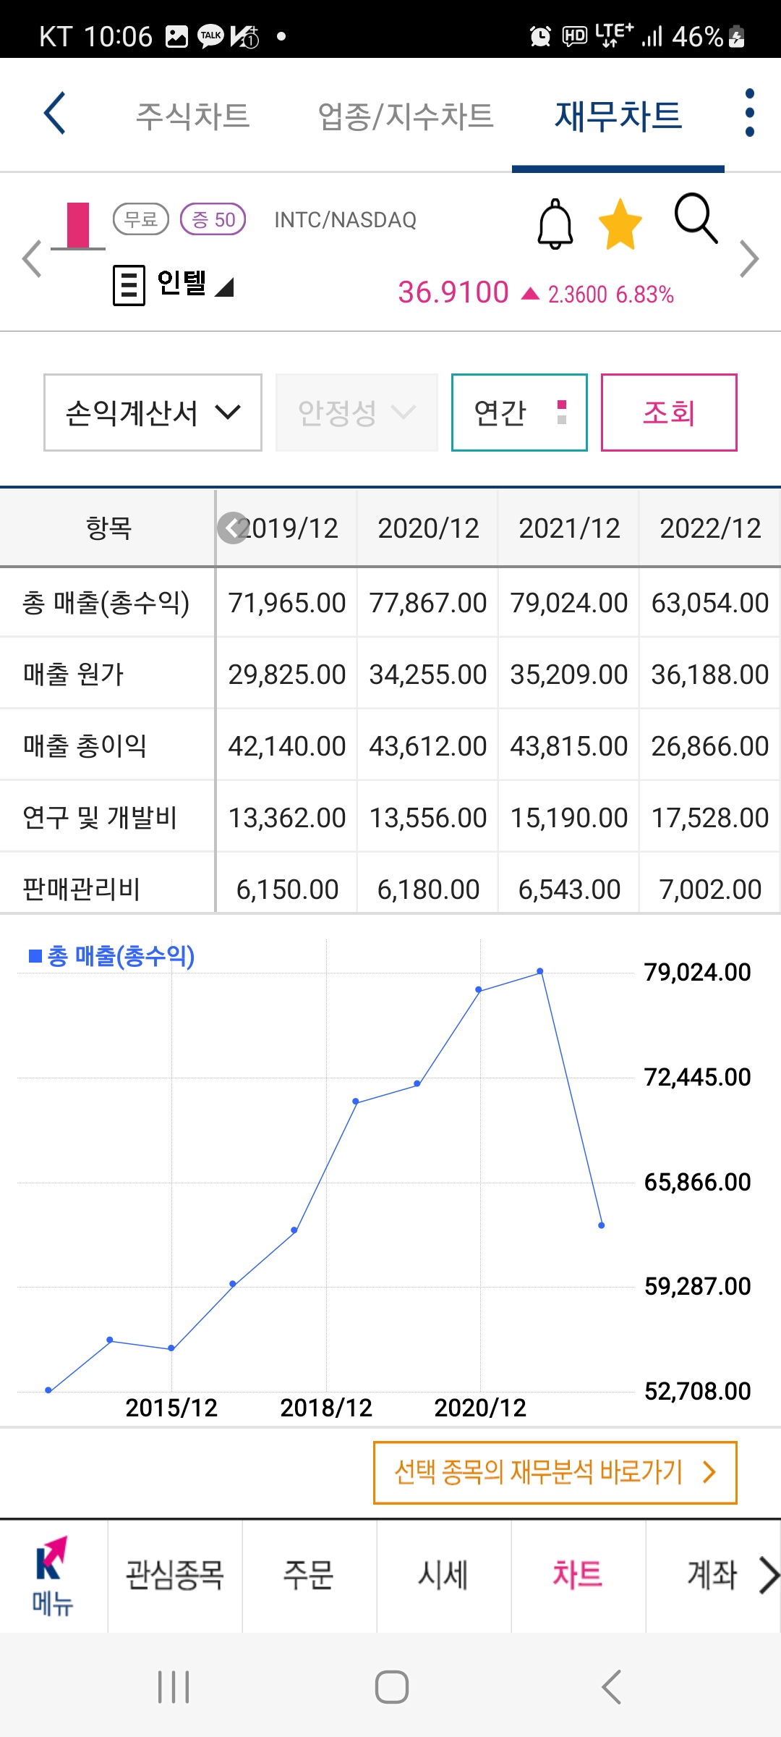
Task: Tap the highest data point on chart
Action: pyautogui.click(x=540, y=971)
